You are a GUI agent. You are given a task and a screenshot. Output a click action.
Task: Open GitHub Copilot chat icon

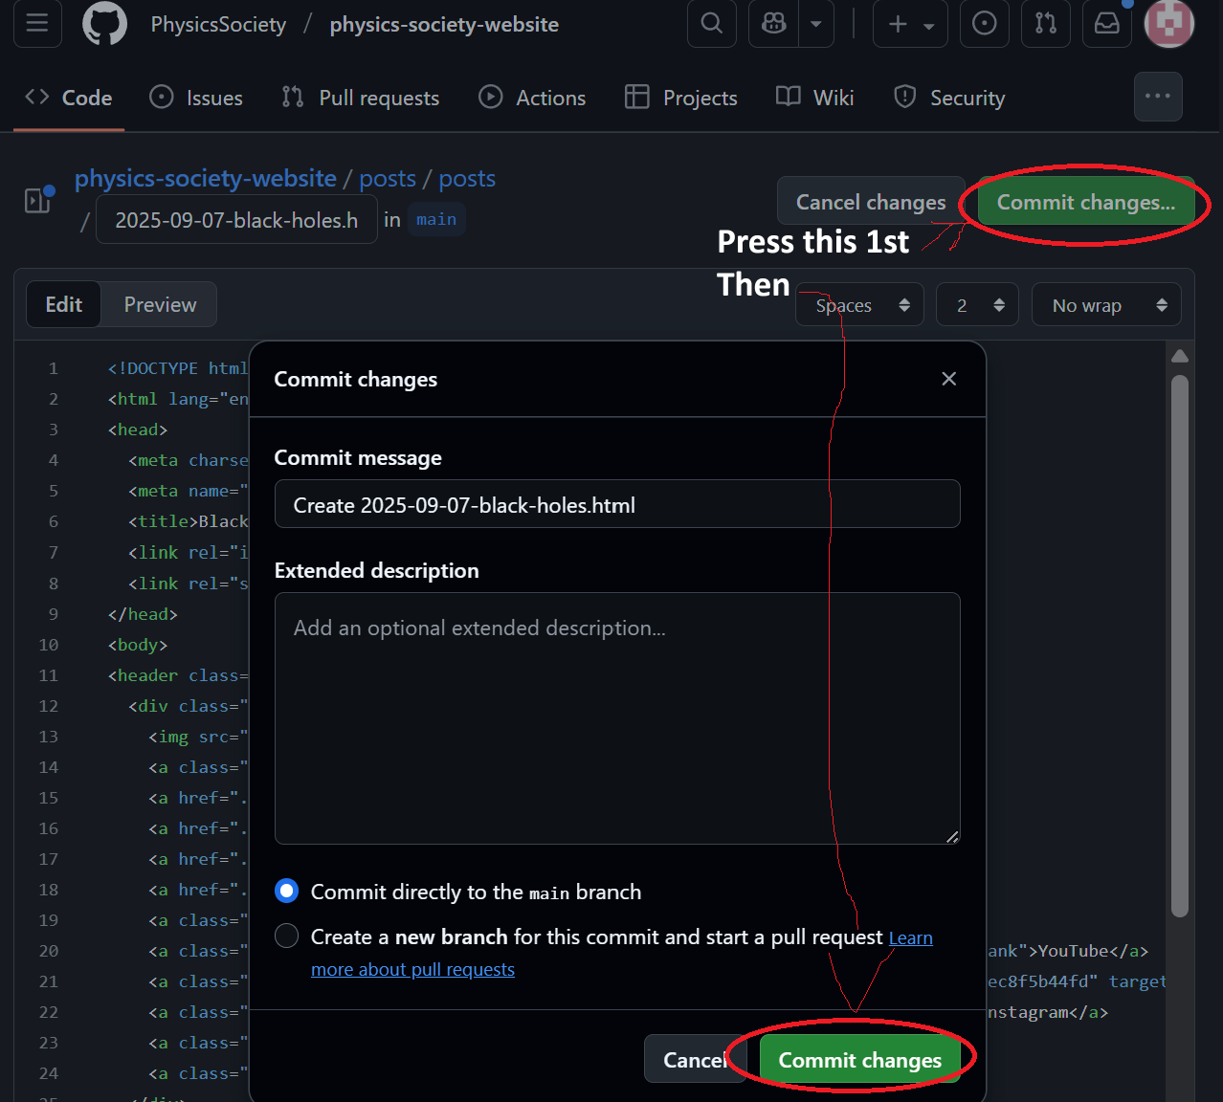click(772, 24)
